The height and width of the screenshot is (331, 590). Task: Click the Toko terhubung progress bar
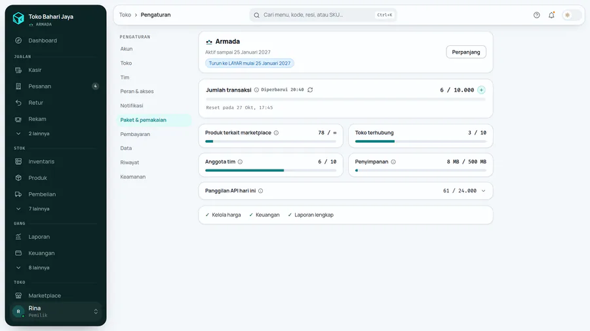pos(421,141)
